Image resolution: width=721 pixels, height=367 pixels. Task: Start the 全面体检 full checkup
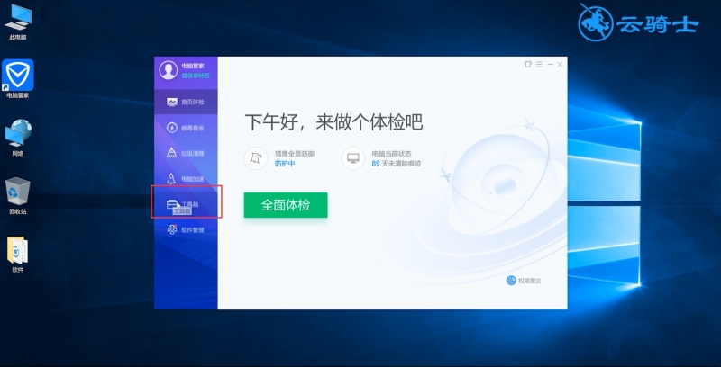[x=286, y=205]
